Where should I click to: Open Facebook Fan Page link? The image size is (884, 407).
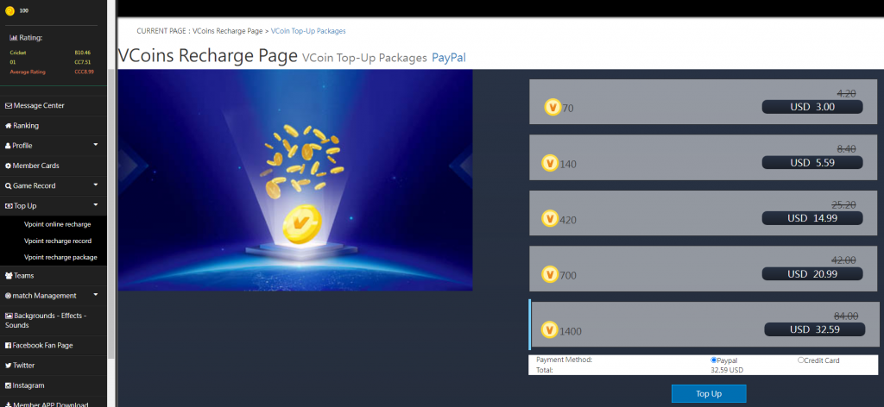(x=53, y=346)
